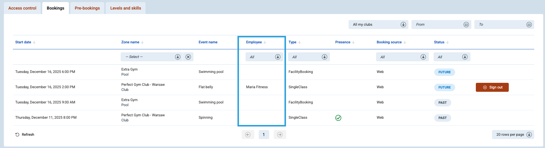Screen dimensions: 545x148
Task: Refresh the bookings list
Action: [x=25, y=135]
